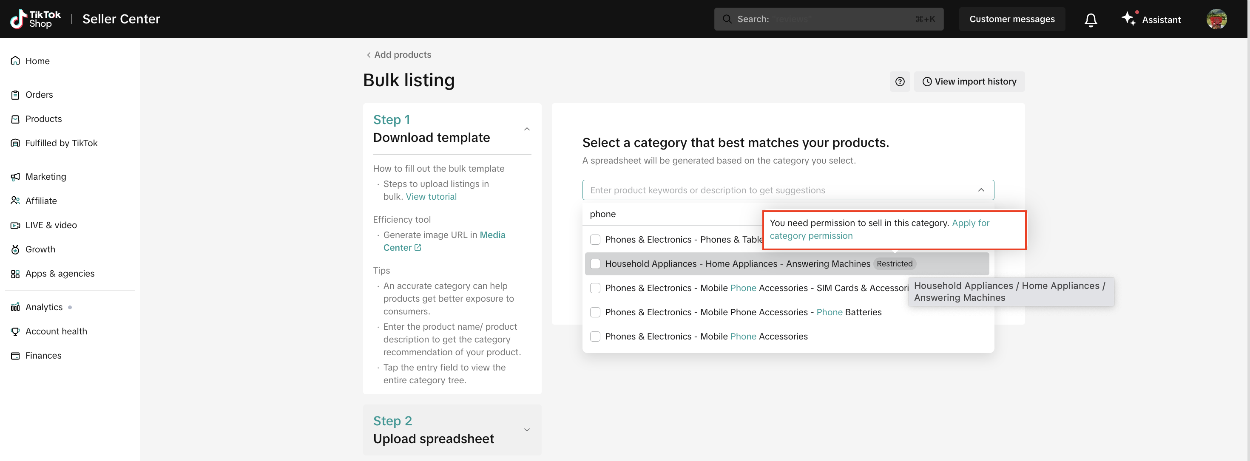Go to Analytics in the sidebar
The height and width of the screenshot is (461, 1250).
[44, 307]
